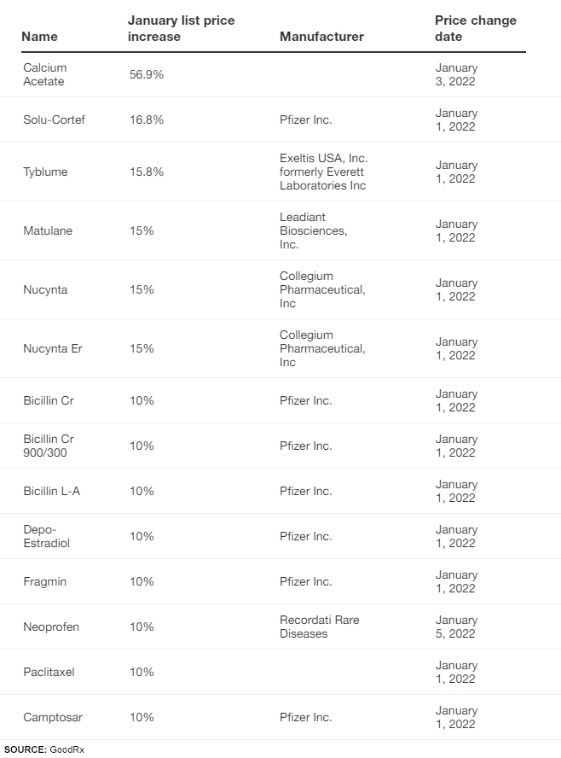Click the Depo-Estradiol drug name

[47, 536]
